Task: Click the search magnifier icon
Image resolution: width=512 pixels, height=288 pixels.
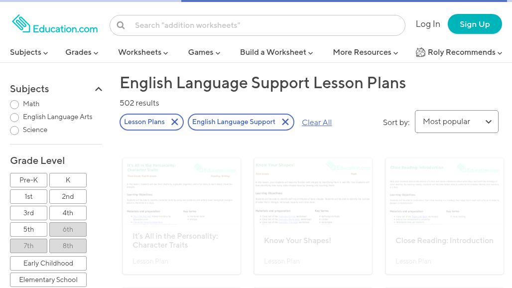Action: 121,25
